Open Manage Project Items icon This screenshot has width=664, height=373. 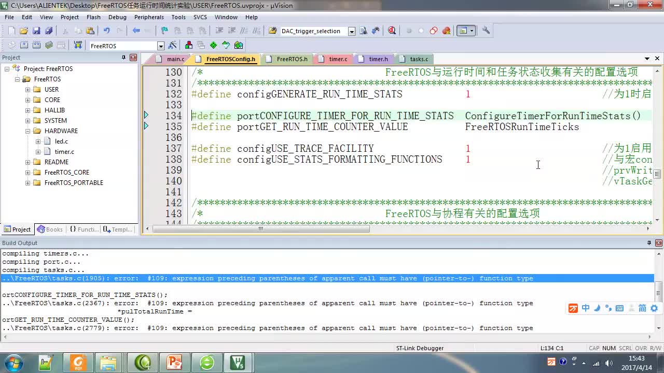click(188, 46)
